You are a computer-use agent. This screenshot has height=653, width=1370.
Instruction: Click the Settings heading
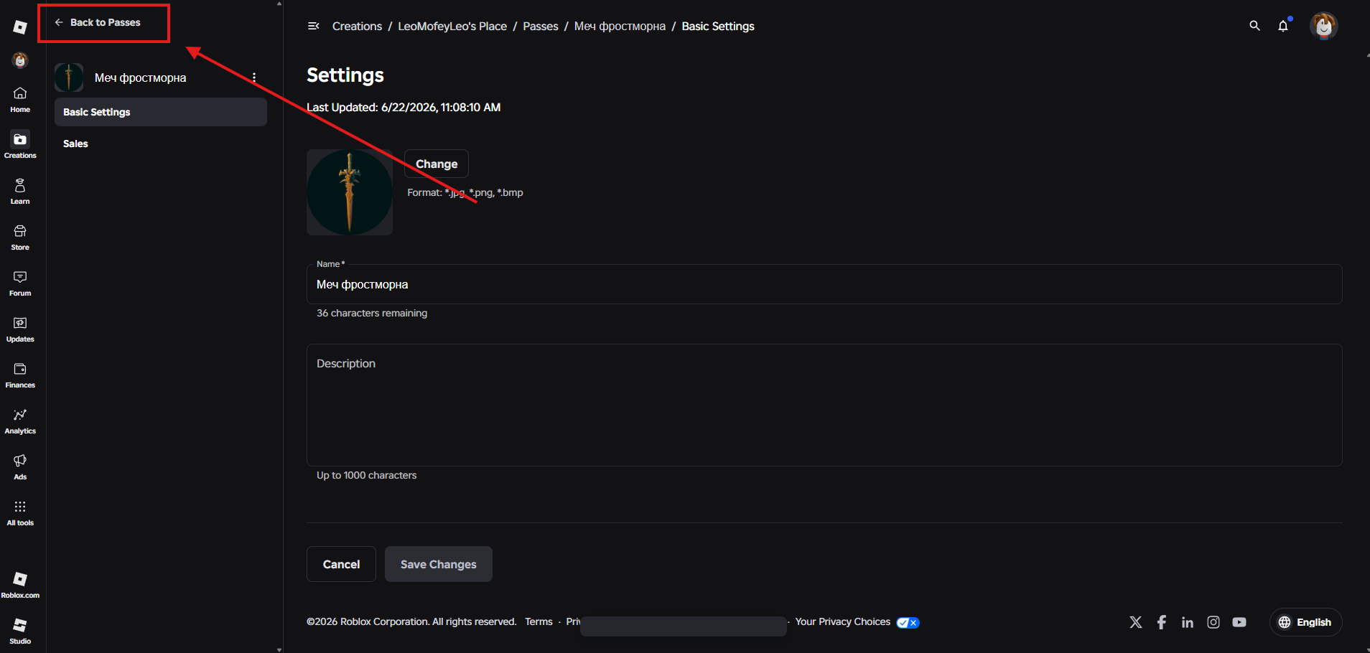coord(345,75)
